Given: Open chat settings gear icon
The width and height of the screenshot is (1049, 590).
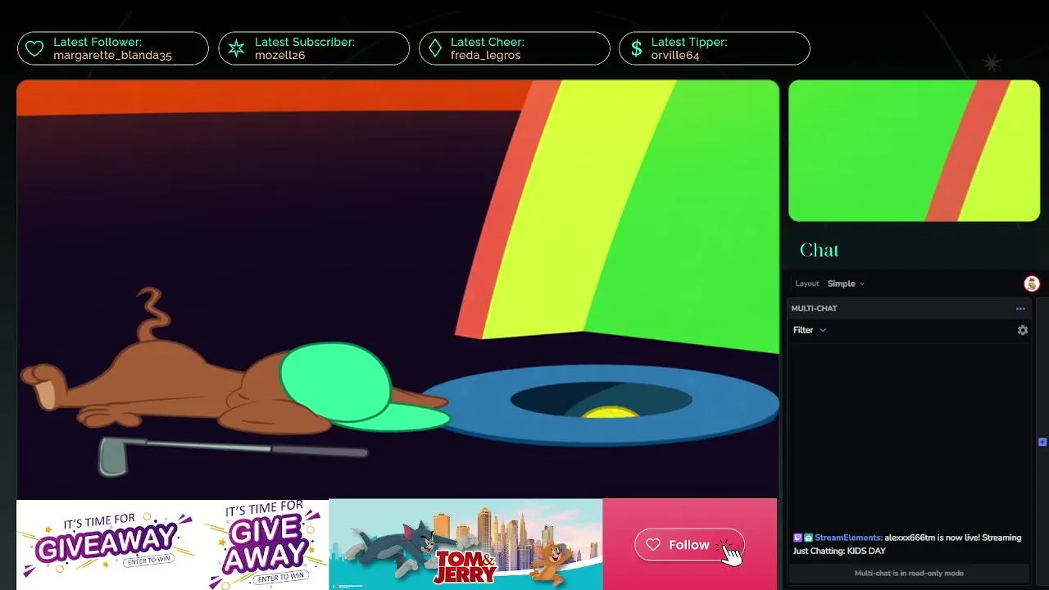Looking at the screenshot, I should coord(1023,330).
